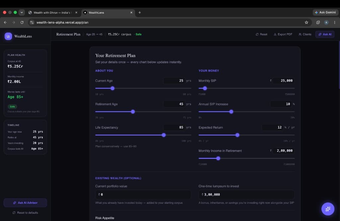Click the '₹5.25Cr corpus' header text
Viewport: 340px width, 221px height.
120,34
